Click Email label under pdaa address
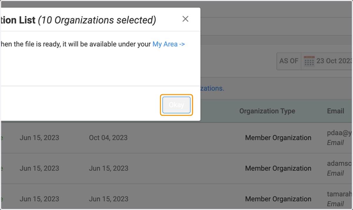Screen dimensions: 353x210 point(335,143)
